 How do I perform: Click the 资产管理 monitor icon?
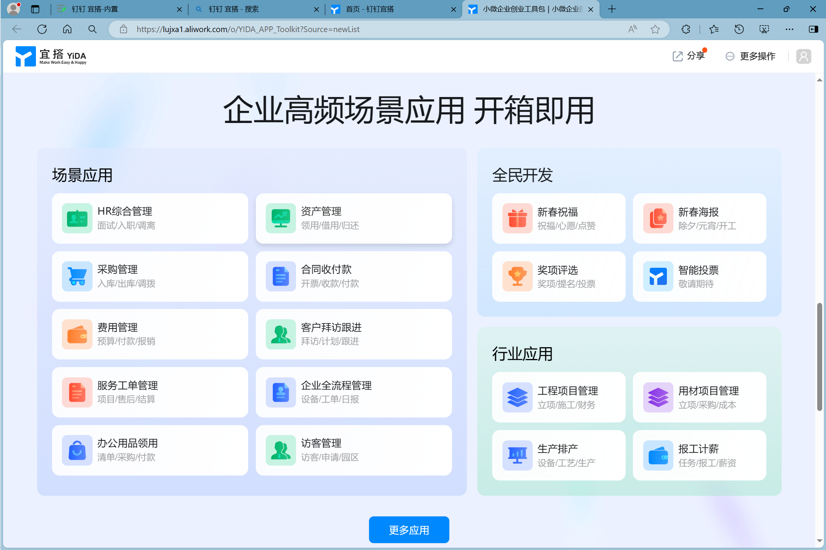point(281,218)
